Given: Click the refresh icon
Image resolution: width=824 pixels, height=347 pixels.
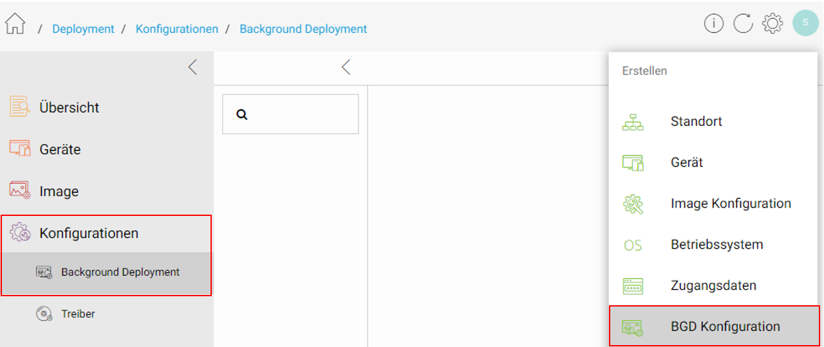Looking at the screenshot, I should coord(743,24).
